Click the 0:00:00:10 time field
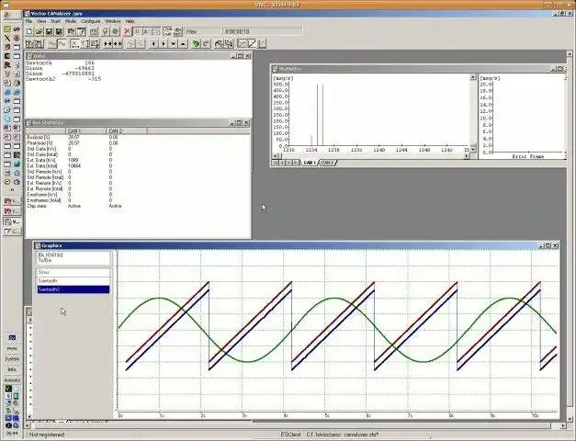This screenshot has height=441, width=576. [263, 31]
